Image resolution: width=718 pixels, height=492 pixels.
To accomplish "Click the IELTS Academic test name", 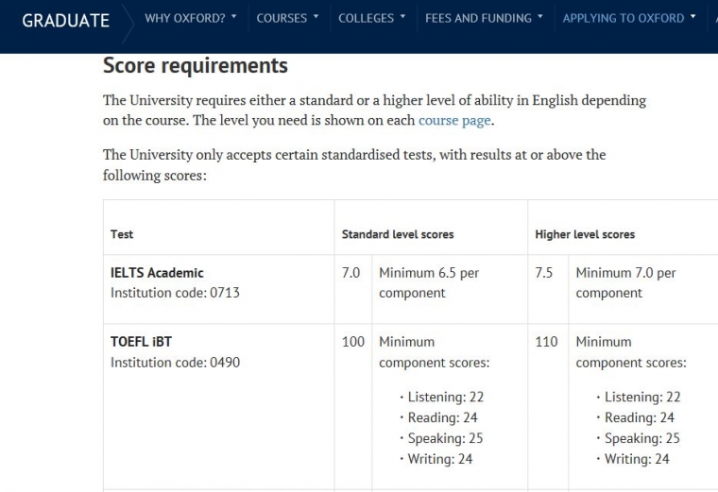I will point(157,273).
